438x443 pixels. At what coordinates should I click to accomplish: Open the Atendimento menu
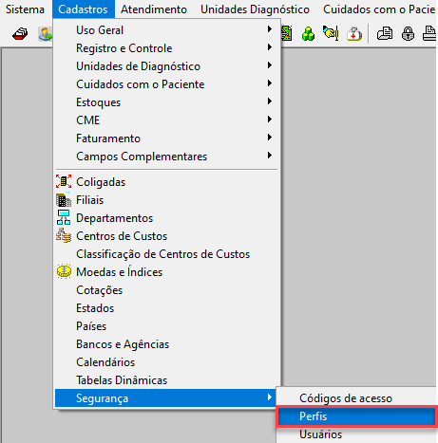coord(154,9)
